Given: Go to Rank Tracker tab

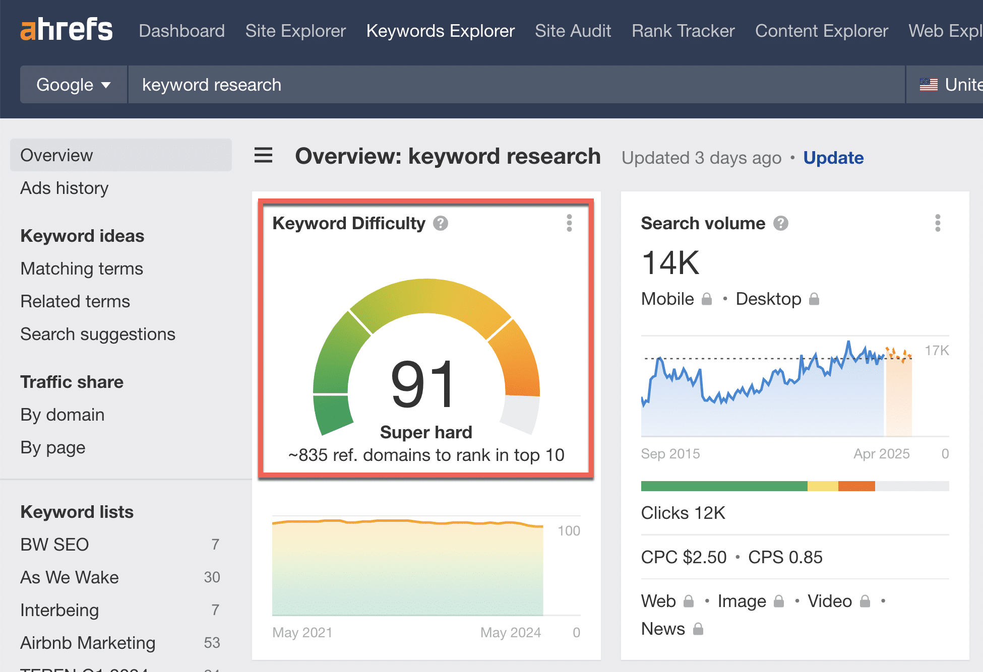Looking at the screenshot, I should [x=683, y=31].
